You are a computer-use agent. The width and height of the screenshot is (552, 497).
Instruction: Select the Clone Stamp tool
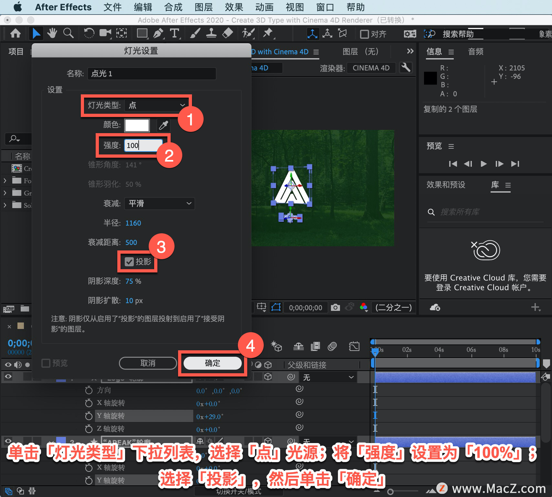click(x=211, y=33)
